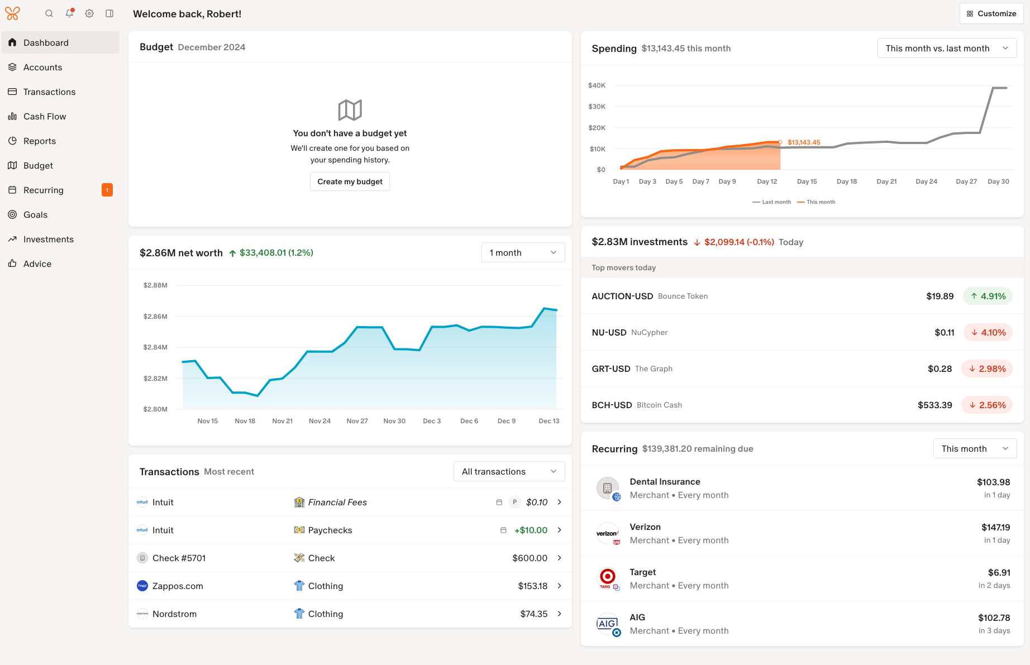Open the All transactions filter dropdown

(509, 471)
